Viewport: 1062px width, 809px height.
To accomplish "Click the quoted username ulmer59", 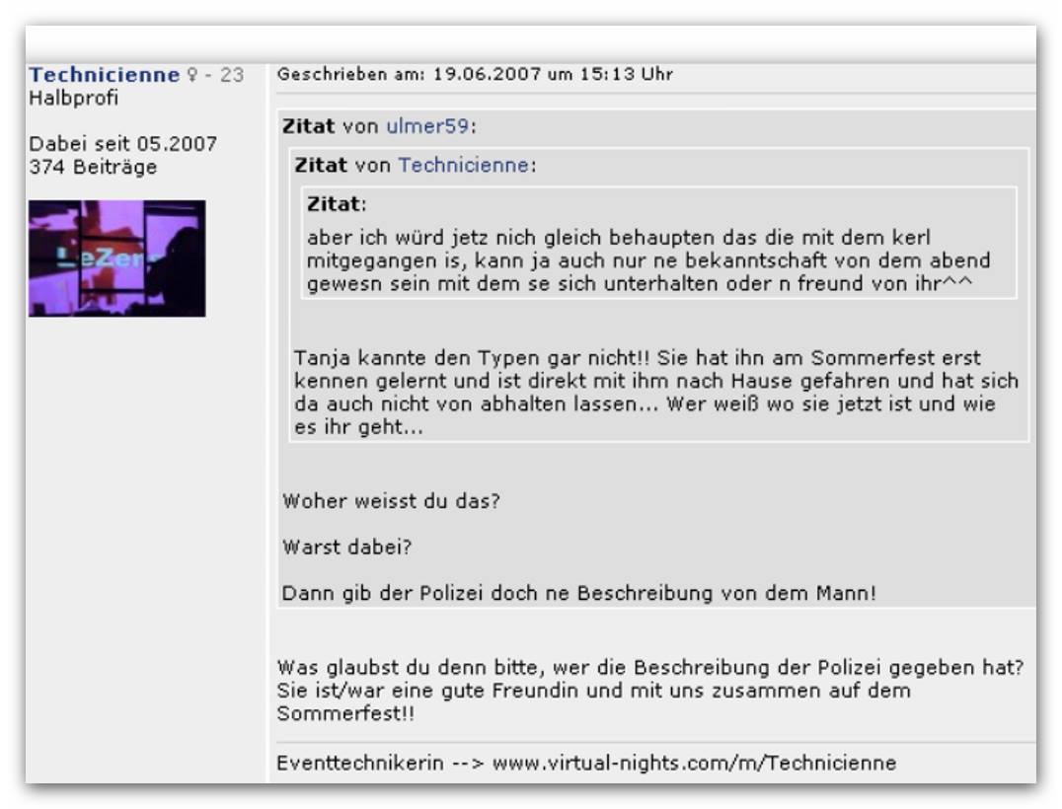I will click(427, 126).
